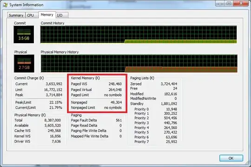Select the Memory tab
251x167 pixels.
tap(47, 15)
